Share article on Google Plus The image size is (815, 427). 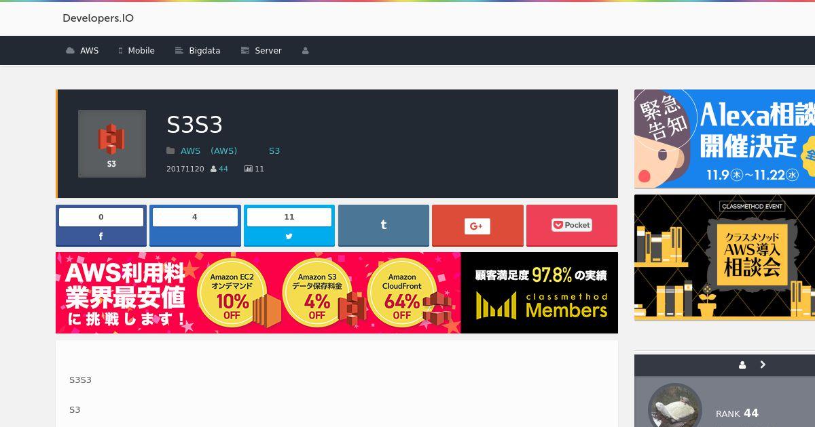pyautogui.click(x=477, y=225)
